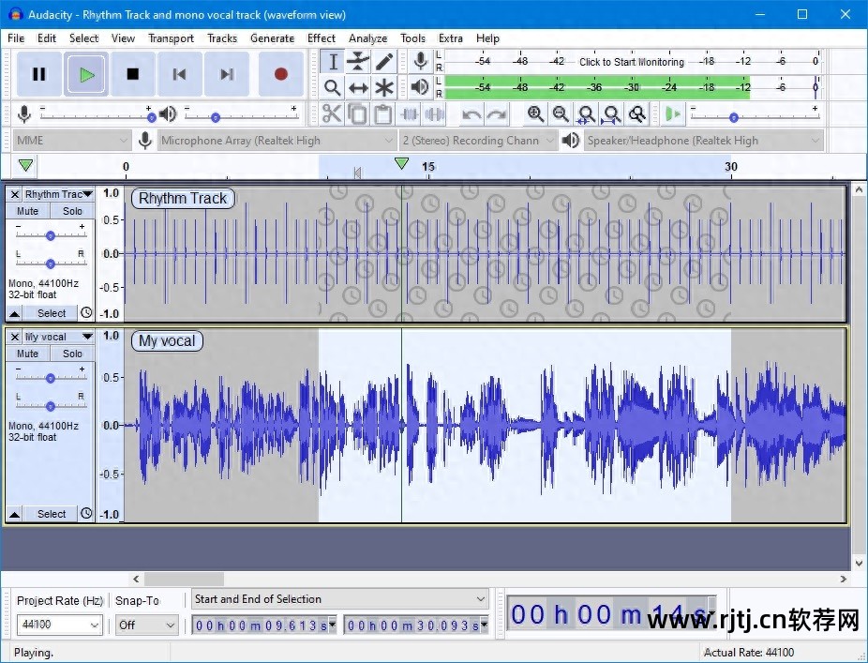Mute the My vocal track
Screen dimensions: 868x663
28,354
